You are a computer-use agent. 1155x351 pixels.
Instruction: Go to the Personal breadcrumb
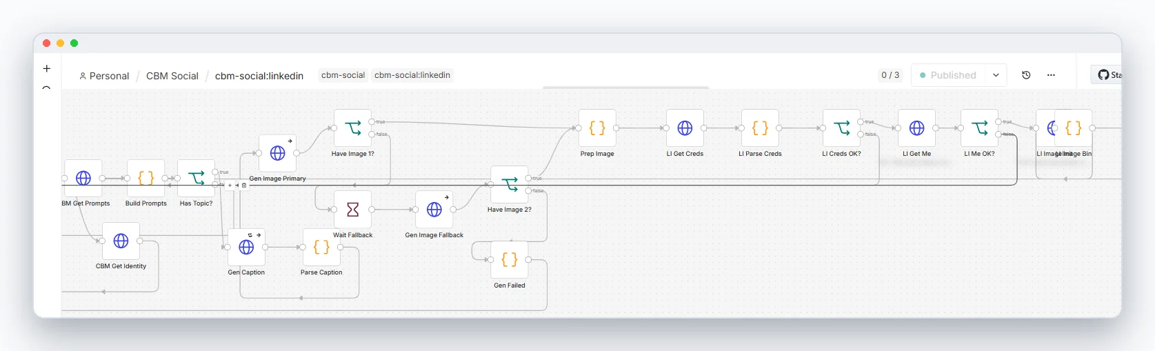point(104,76)
